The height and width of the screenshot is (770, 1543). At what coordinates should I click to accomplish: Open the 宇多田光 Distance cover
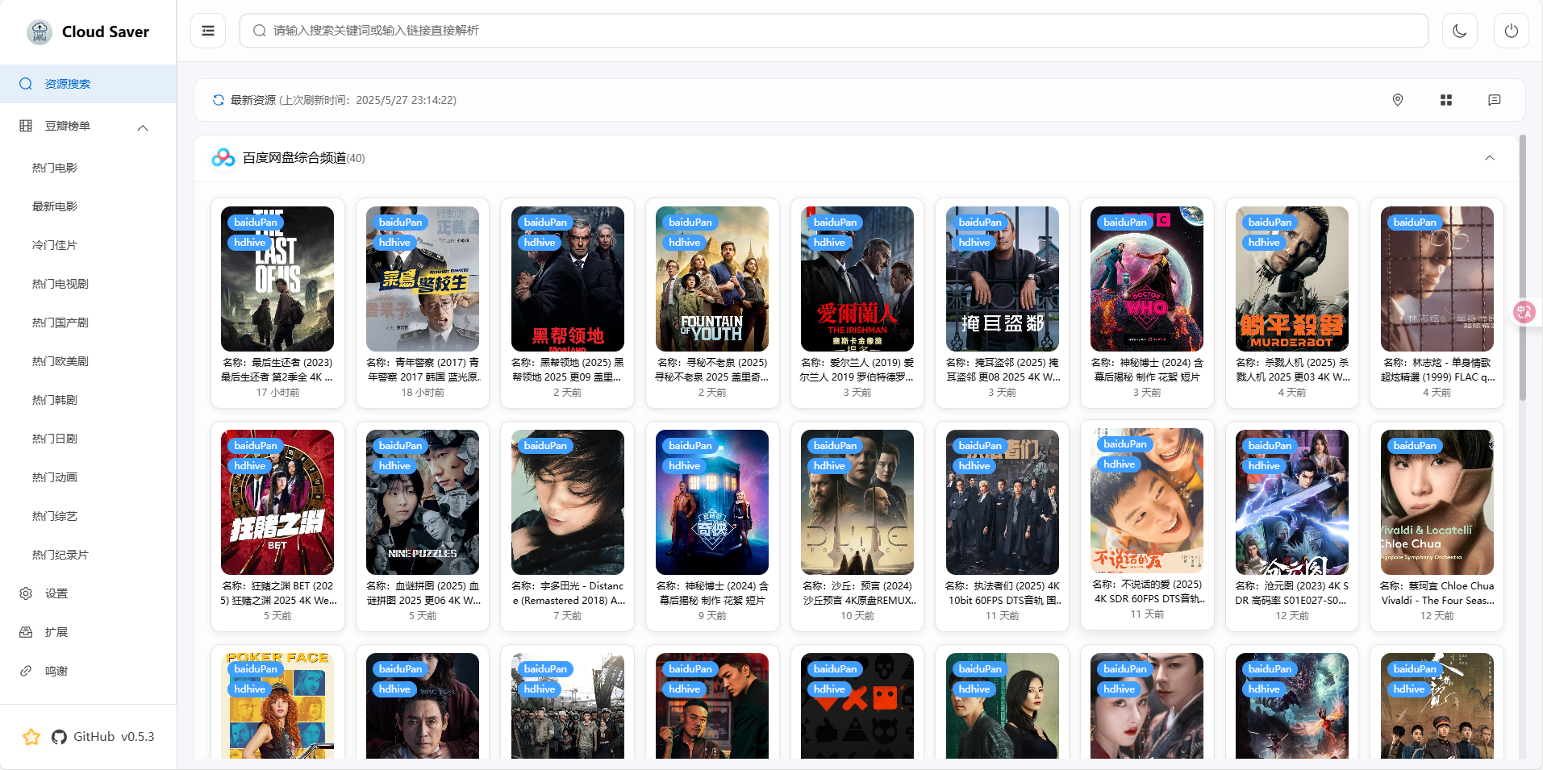(568, 502)
